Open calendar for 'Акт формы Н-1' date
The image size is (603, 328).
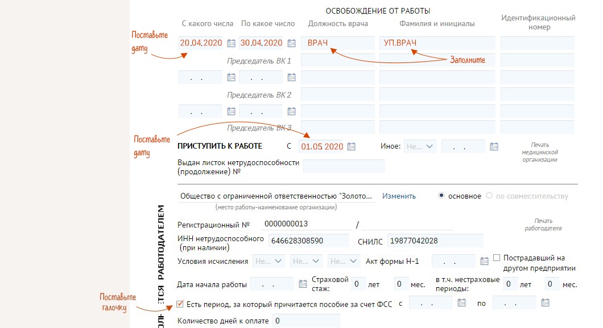pos(484,262)
